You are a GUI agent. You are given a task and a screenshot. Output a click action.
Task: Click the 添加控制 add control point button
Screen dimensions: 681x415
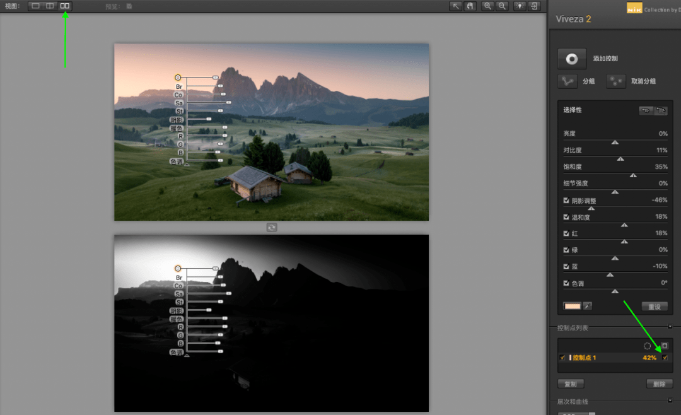pos(572,59)
